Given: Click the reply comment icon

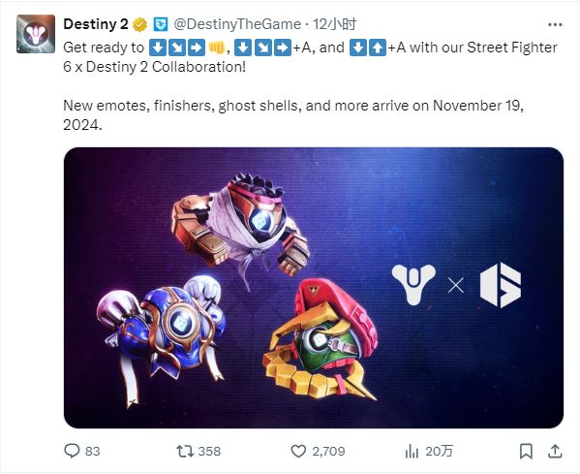Looking at the screenshot, I should [72, 451].
